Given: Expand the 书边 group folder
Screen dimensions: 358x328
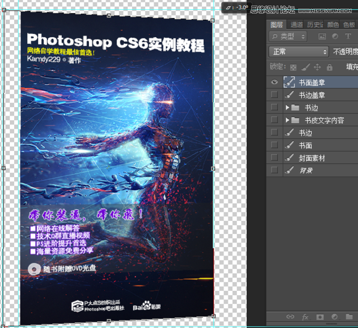Looking at the screenshot, I should 287,107.
